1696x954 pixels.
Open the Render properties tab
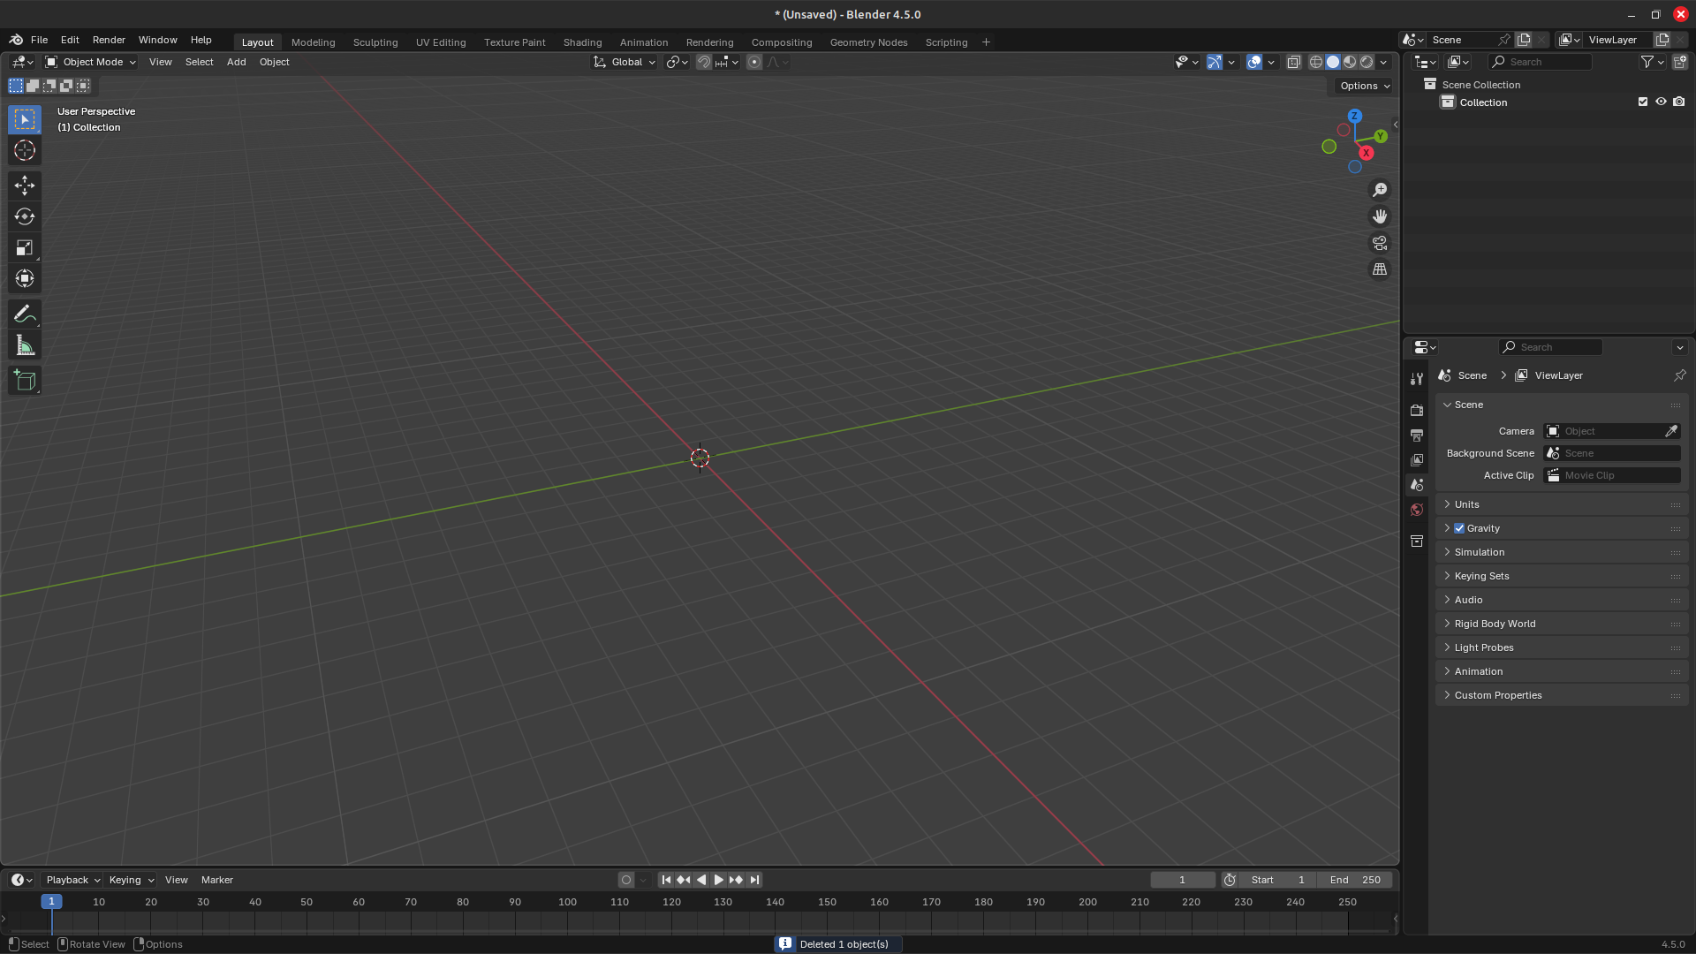pyautogui.click(x=1417, y=410)
